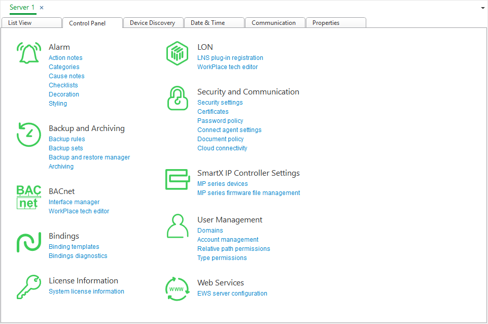488x324 pixels.
Task: Select the Server 1 workspace tab
Action: (x=22, y=8)
